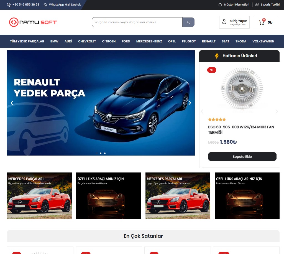Click the five-star rating of BSG fan
The width and height of the screenshot is (284, 254).
coord(217,119)
